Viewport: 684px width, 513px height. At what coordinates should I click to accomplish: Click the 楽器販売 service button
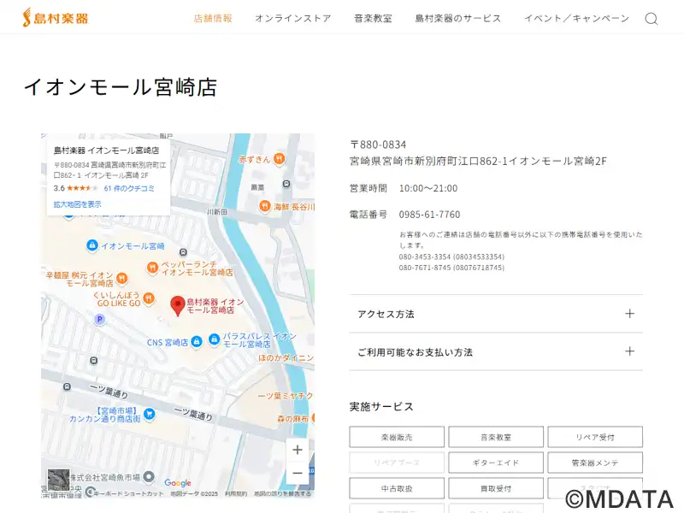click(397, 437)
